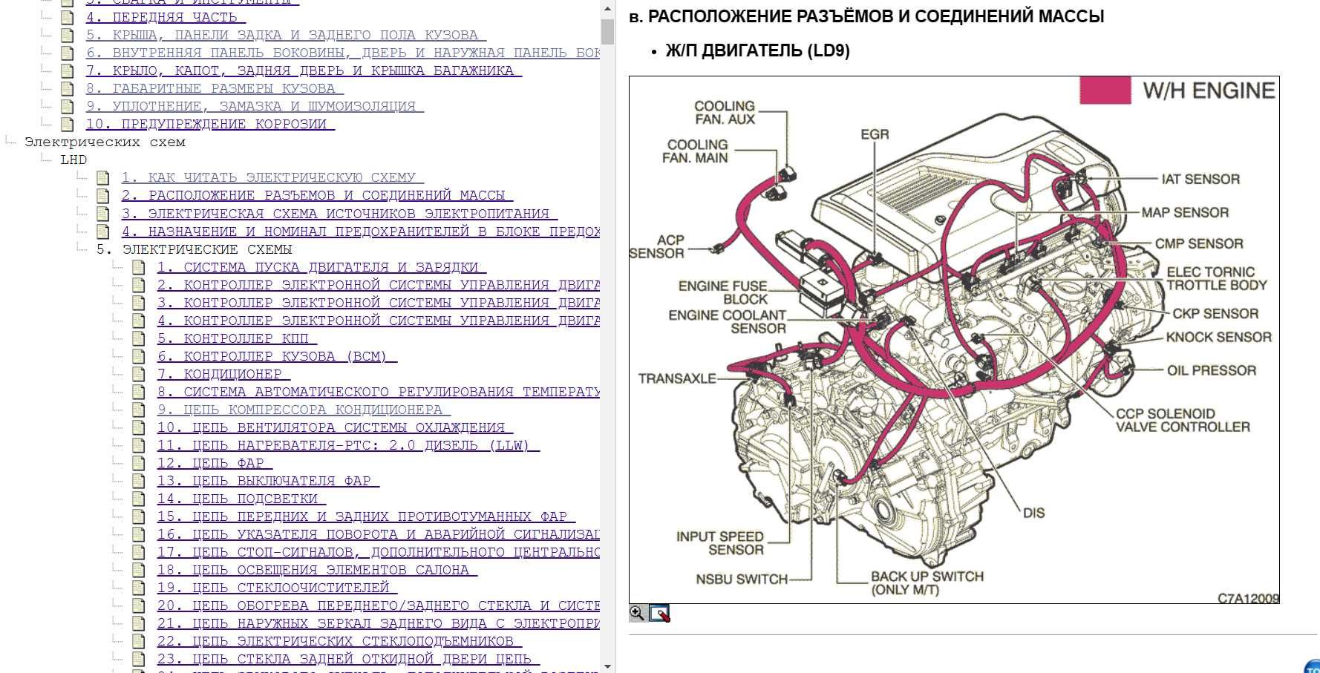The width and height of the screenshot is (1320, 673).
Task: Click the page icon beside '12. ЦЕПЬ ФАР'
Action: point(138,463)
